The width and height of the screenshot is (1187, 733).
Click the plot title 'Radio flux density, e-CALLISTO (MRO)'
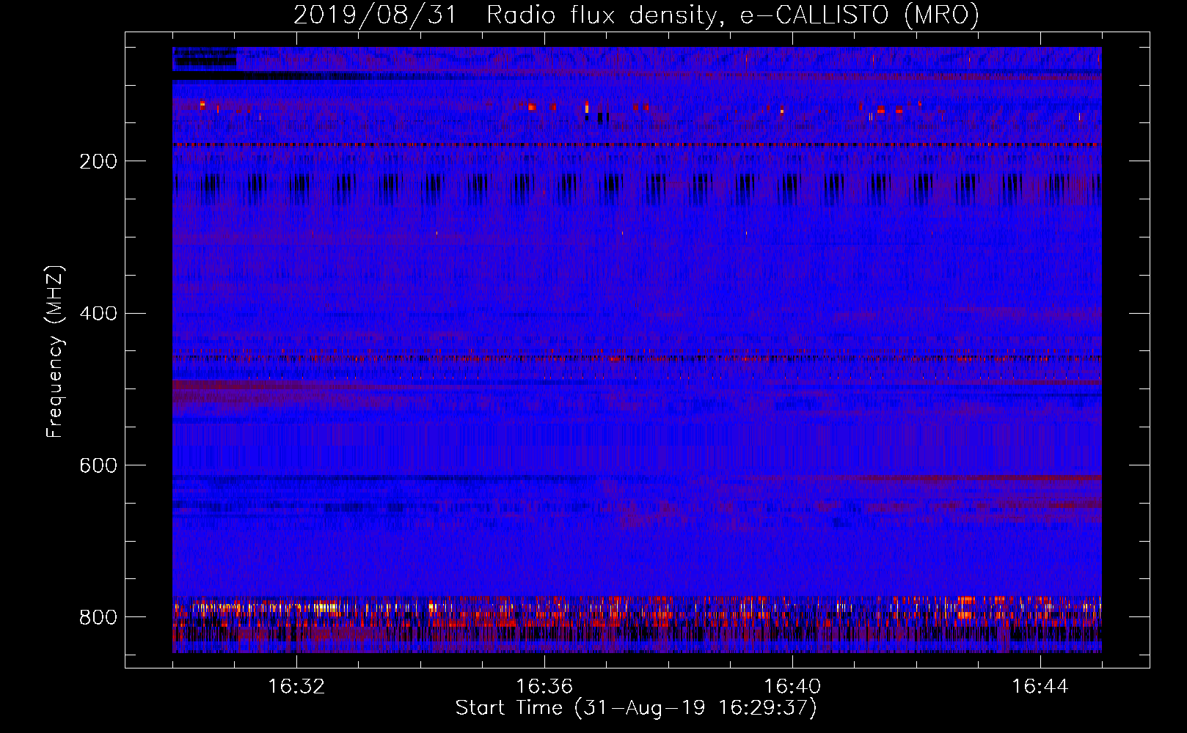coord(733,15)
